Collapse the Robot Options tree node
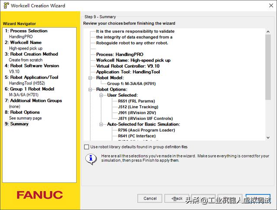 click(x=90, y=89)
